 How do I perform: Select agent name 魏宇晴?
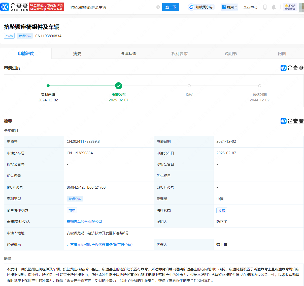[x=222, y=245]
